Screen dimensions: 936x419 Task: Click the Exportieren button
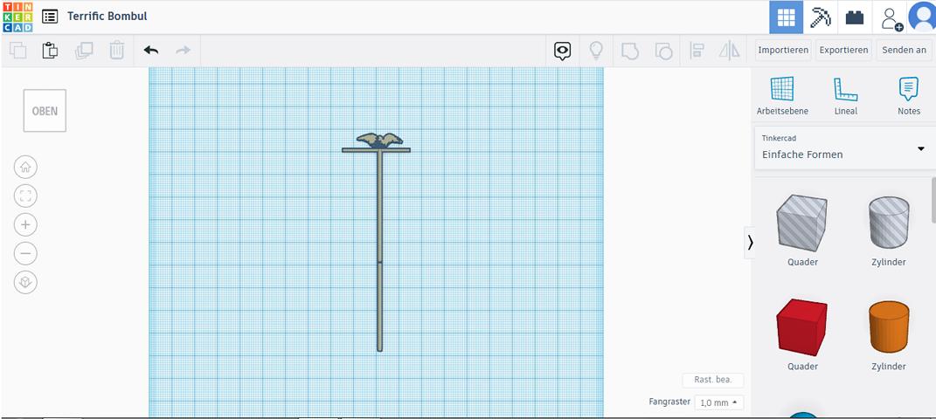[x=843, y=51]
